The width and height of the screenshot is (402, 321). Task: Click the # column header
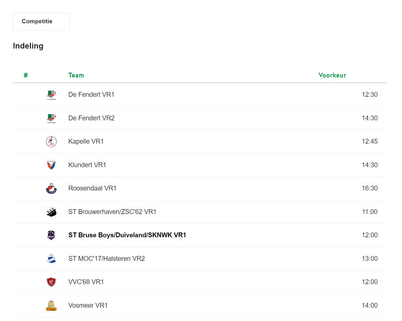[26, 75]
